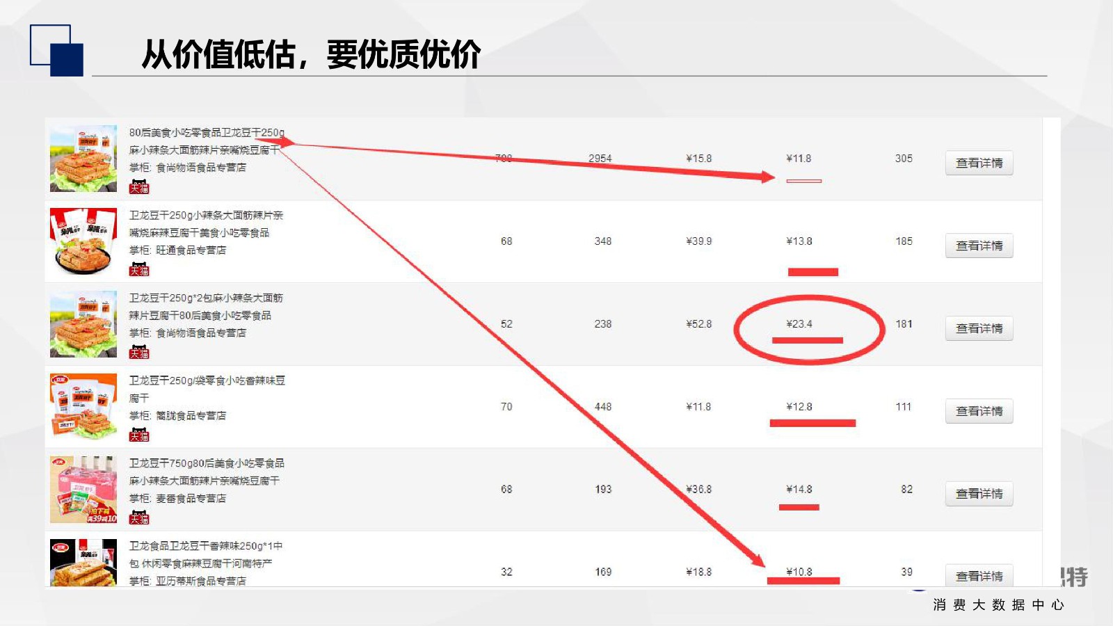
Task: Select shop name 简胧食品专营店
Action: (x=191, y=415)
